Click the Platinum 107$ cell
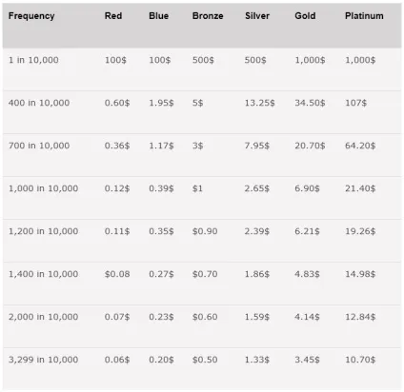This screenshot has width=404, height=392. tap(355, 103)
